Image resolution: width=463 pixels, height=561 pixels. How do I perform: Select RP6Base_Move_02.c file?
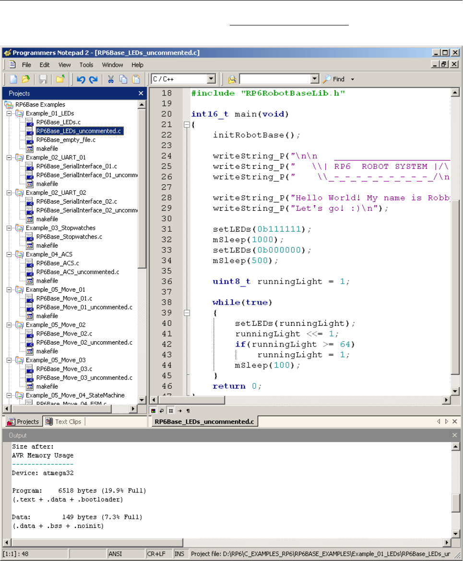point(64,334)
